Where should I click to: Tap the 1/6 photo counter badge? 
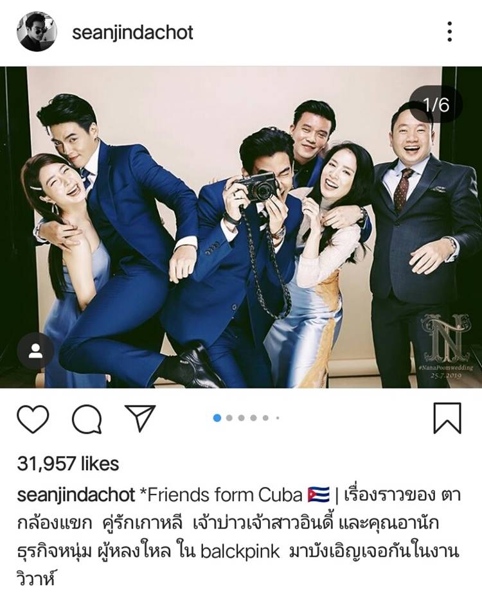point(436,104)
